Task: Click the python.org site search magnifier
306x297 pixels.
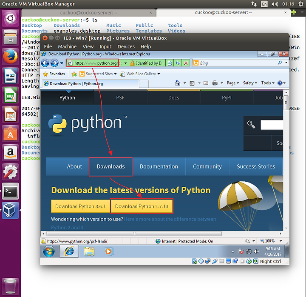Action: (x=251, y=125)
